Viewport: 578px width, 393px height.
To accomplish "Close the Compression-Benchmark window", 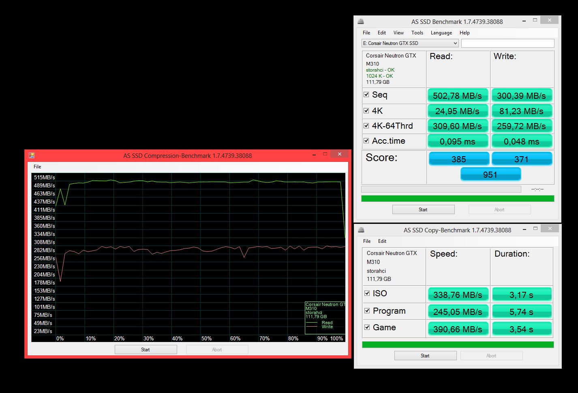I will pyautogui.click(x=340, y=154).
